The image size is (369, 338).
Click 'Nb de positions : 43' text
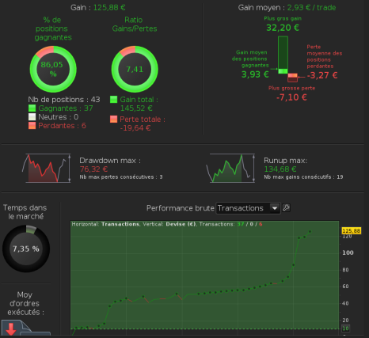64,100
